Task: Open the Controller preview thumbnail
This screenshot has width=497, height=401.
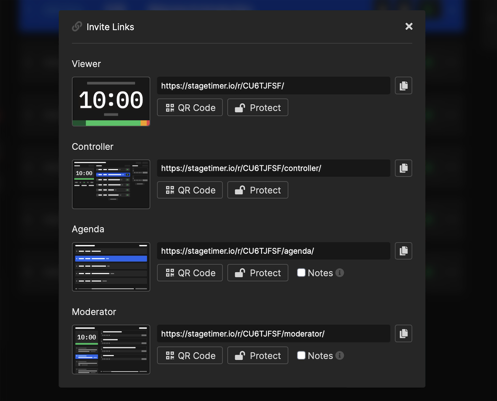Action: 111,184
